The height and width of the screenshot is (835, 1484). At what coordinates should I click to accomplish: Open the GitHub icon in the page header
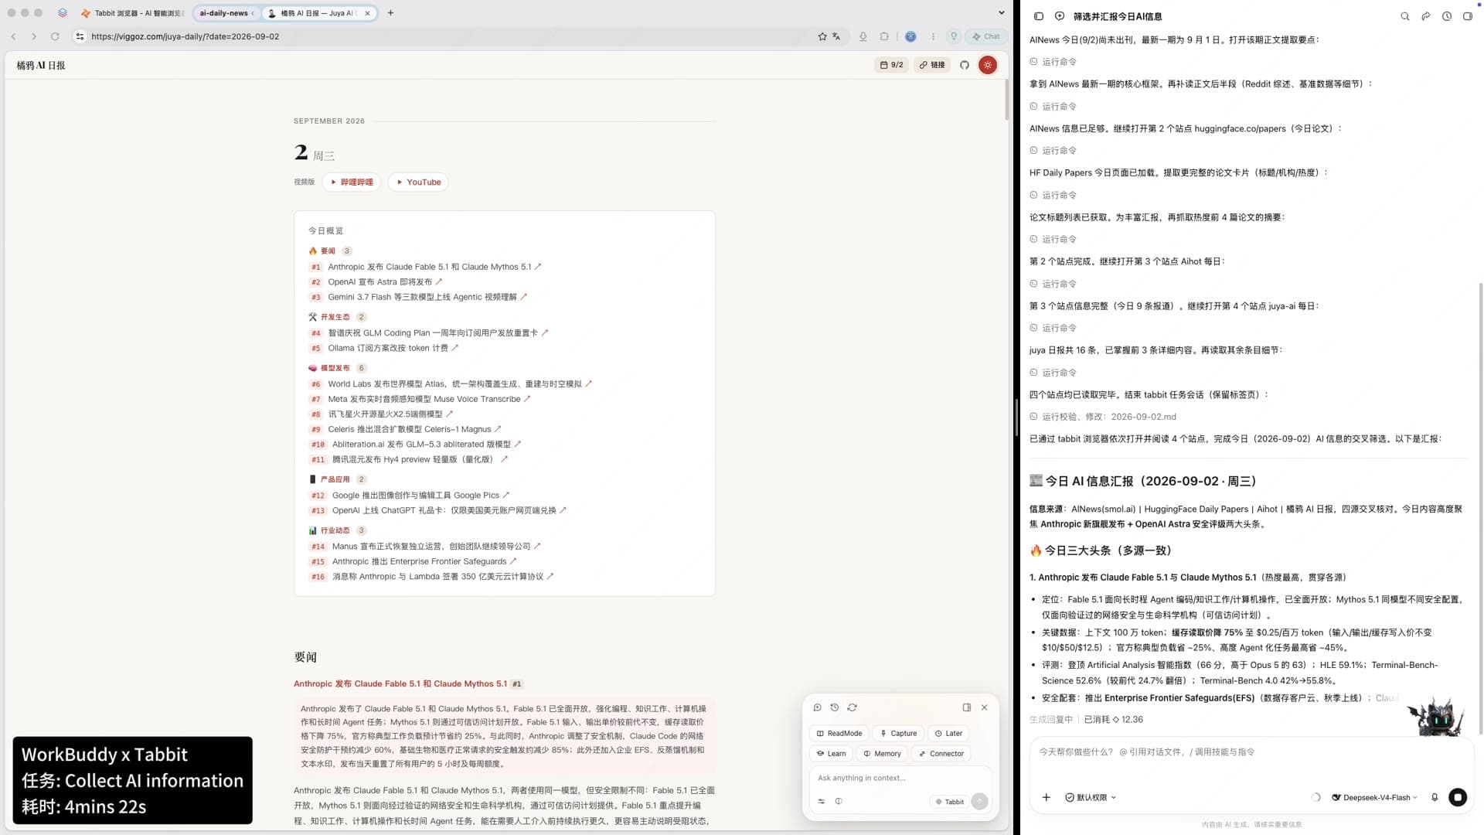click(965, 65)
